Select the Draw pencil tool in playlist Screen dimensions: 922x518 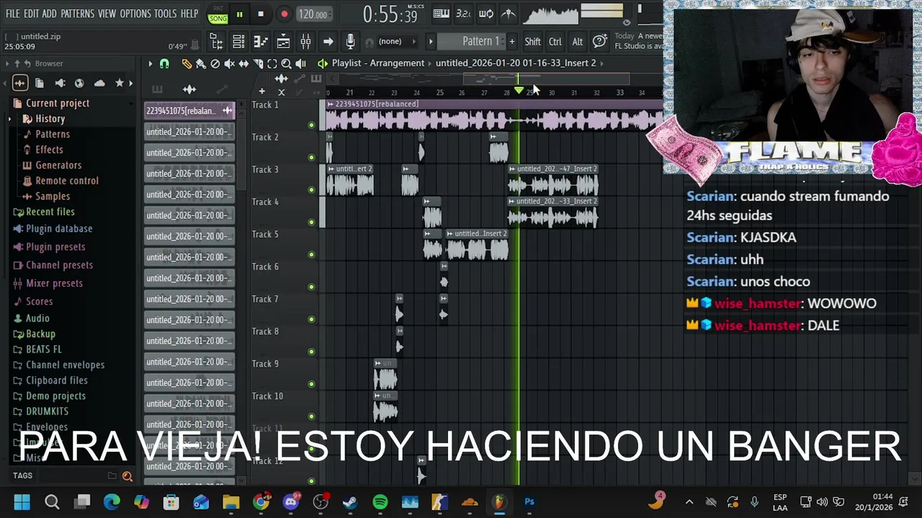click(x=187, y=63)
